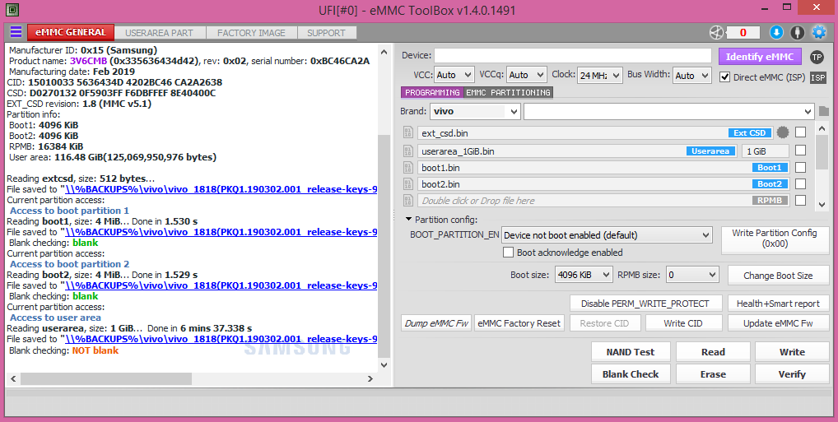
Task: Click the Identify eMMC button
Action: coord(760,57)
